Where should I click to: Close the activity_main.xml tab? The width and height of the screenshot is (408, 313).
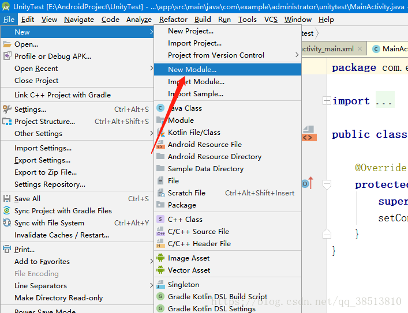360,48
